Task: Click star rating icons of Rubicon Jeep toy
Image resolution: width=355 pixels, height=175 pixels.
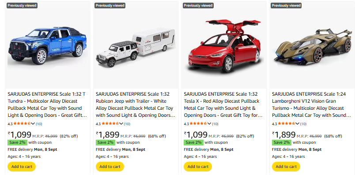Action: tap(110, 124)
